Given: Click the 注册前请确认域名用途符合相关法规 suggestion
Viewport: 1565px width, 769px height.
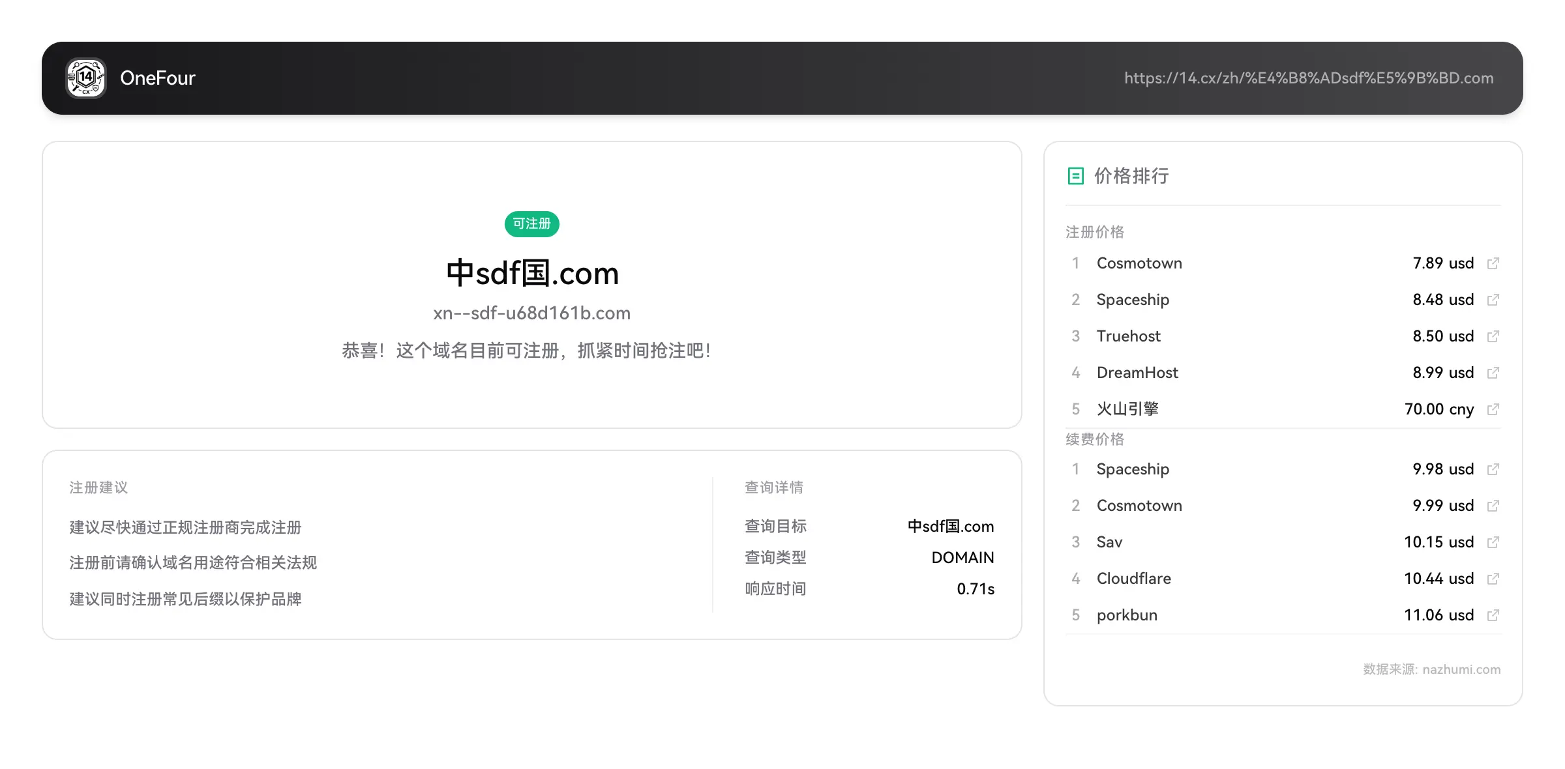Looking at the screenshot, I should [193, 562].
